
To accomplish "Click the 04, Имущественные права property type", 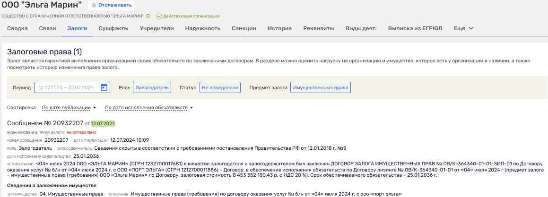I will click(x=71, y=194).
